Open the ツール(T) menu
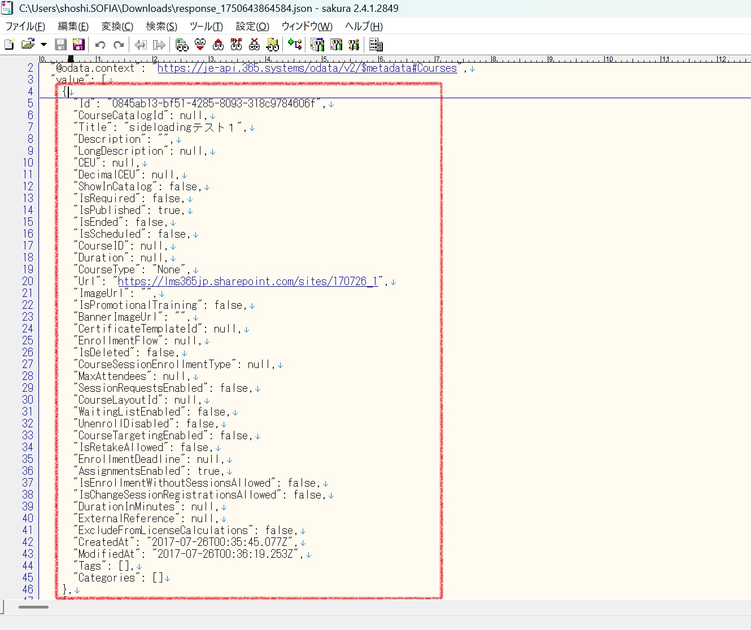 (206, 27)
